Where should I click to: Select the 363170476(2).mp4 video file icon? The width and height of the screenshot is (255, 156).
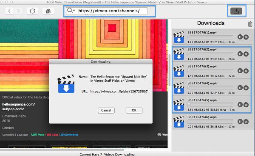coord(179,54)
